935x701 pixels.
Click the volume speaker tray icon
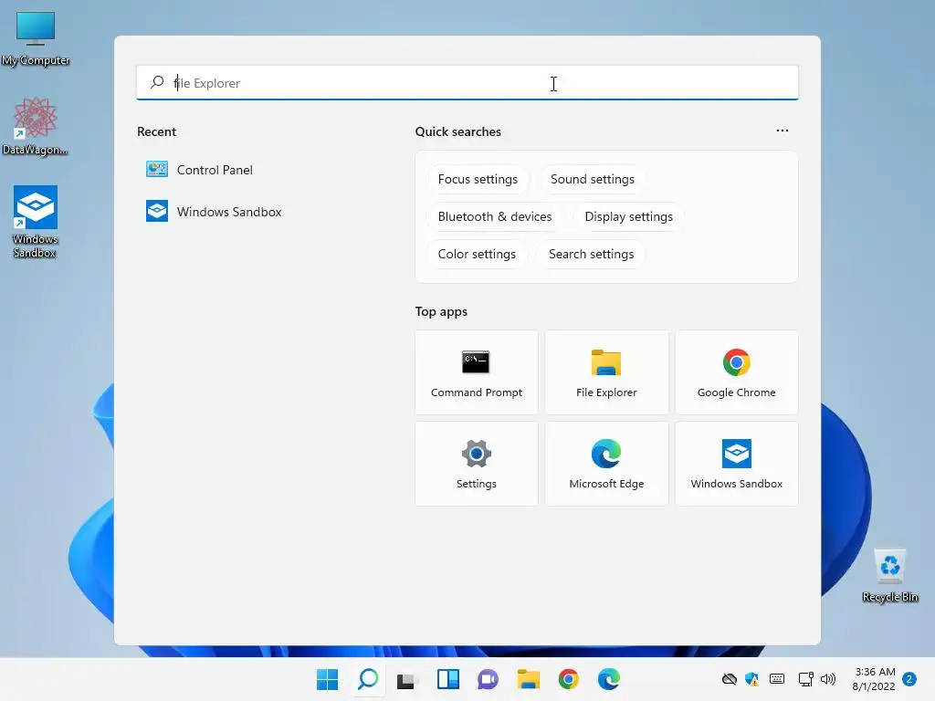[828, 679]
